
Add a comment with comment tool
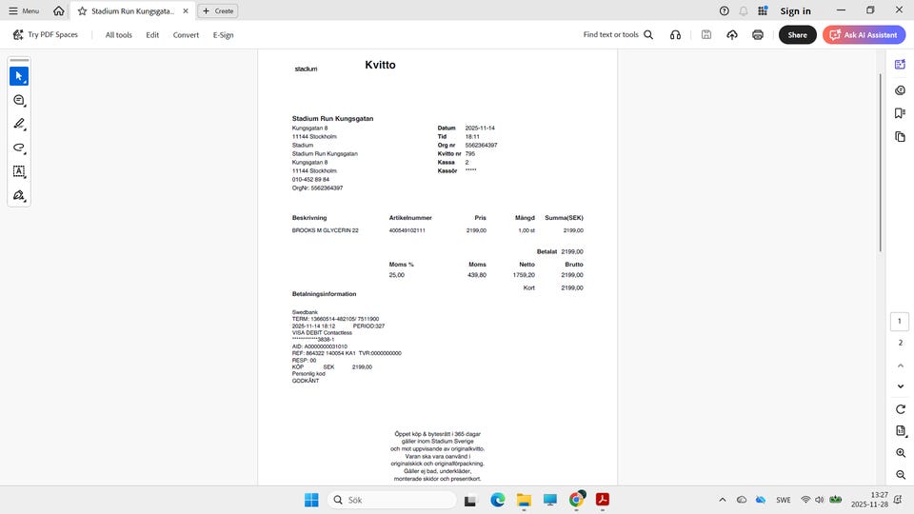pos(19,100)
